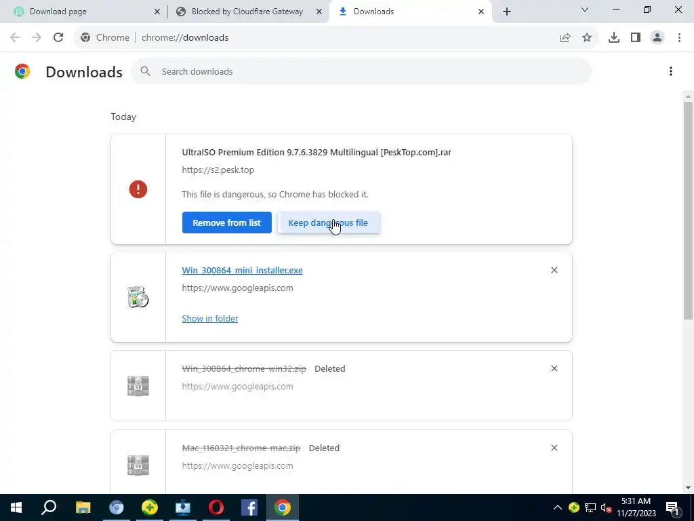The width and height of the screenshot is (694, 521).
Task: Remove Win_300864_chrome-win32.zip entry with X
Action: [x=554, y=368]
